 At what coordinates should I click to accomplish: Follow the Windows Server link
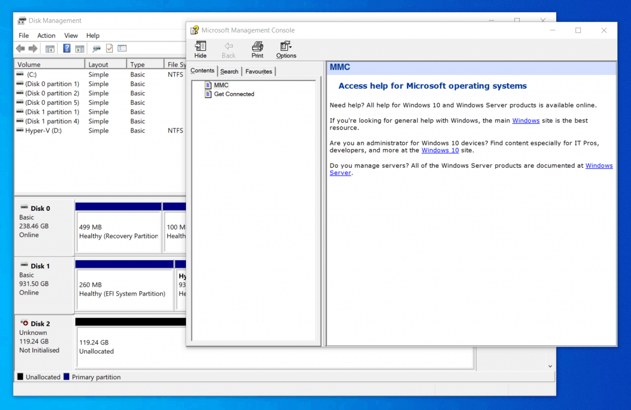(599, 166)
